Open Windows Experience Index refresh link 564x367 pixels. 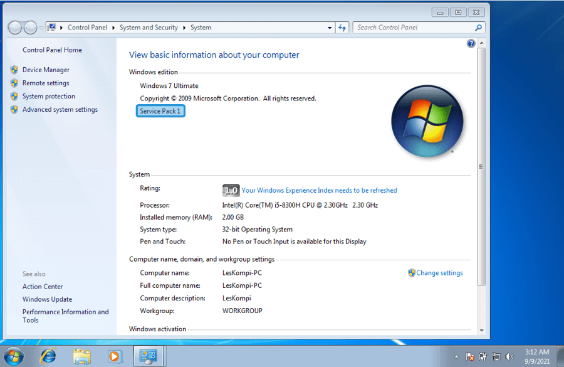tap(319, 190)
